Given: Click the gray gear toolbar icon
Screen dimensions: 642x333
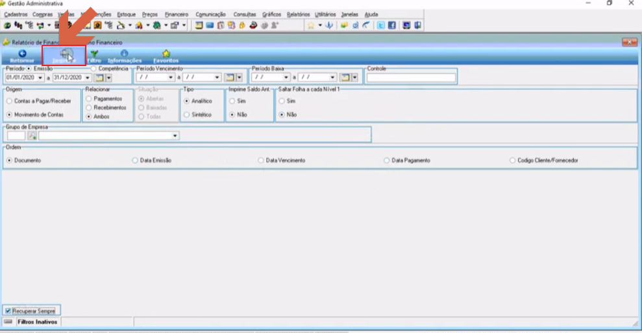Looking at the screenshot, I should [264, 25].
